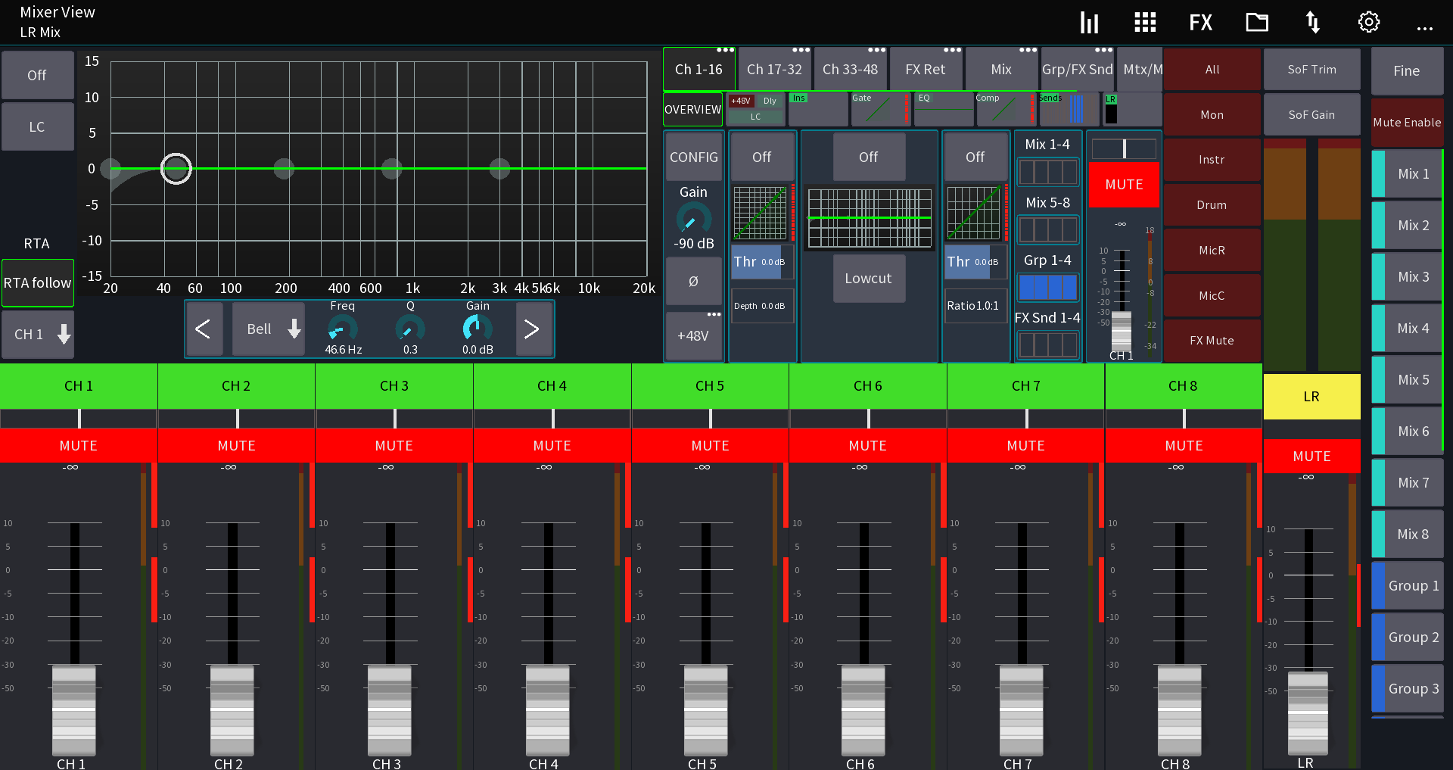The width and height of the screenshot is (1453, 770).
Task: Select the Mix tab
Action: [1000, 68]
